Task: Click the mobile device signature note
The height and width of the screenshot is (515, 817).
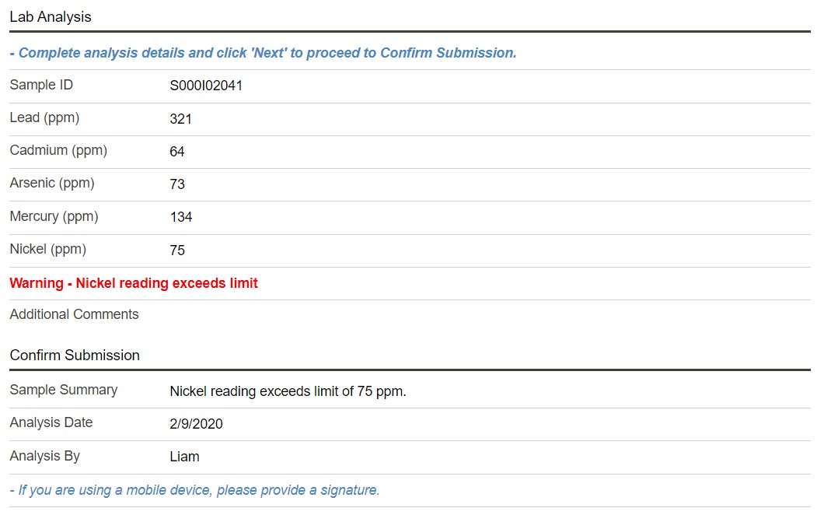Action: [194, 490]
